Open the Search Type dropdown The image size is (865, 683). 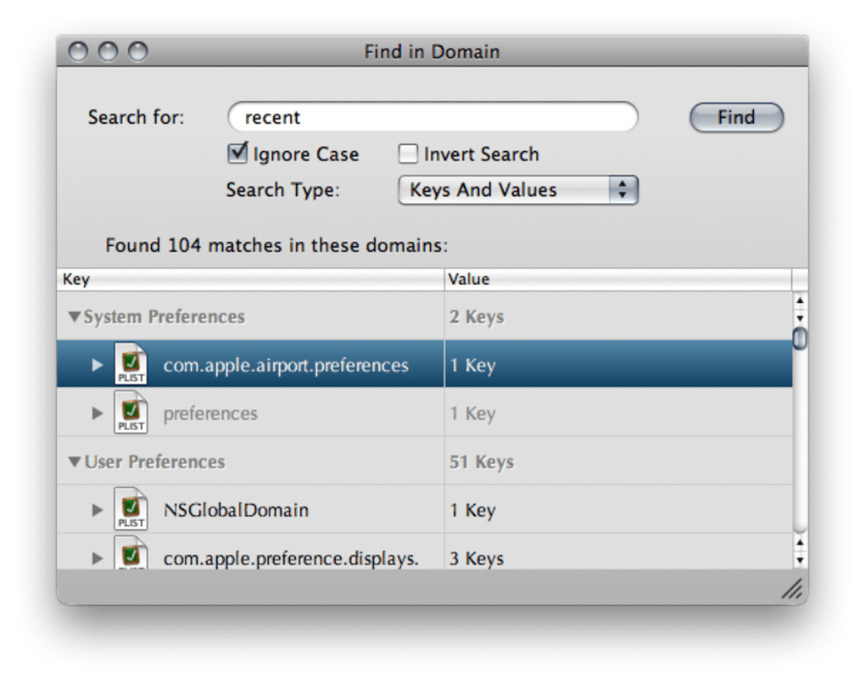pos(517,190)
